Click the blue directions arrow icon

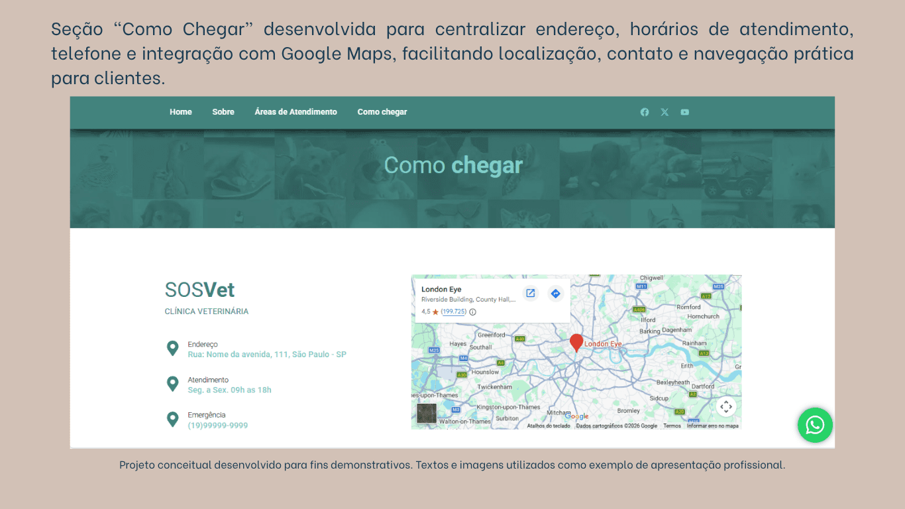[x=556, y=293]
